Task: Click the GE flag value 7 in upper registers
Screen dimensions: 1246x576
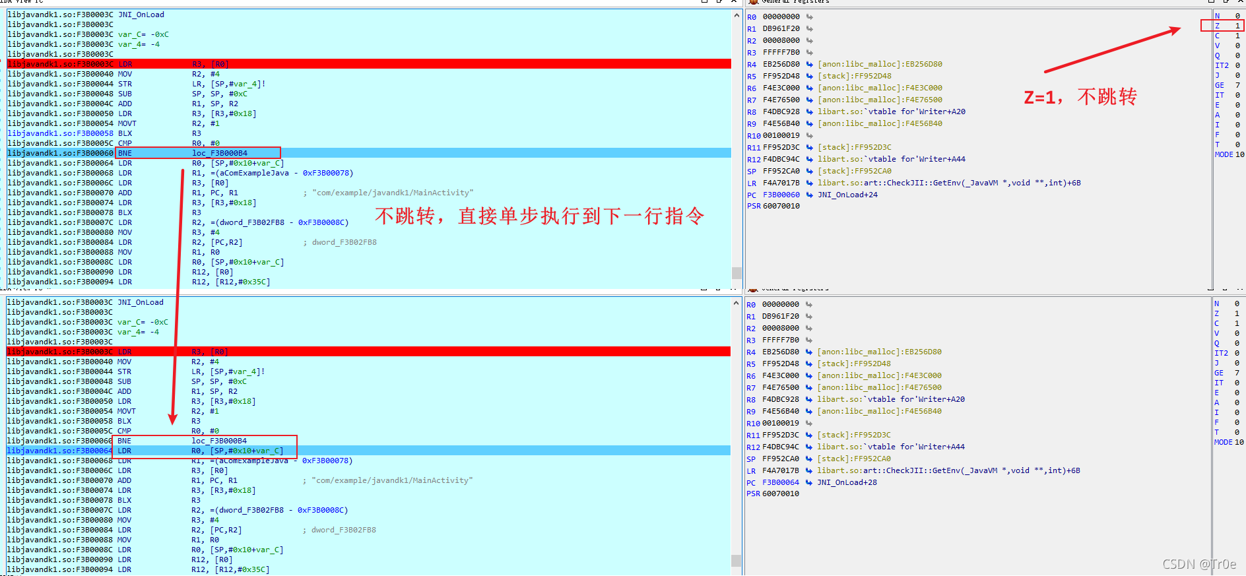Action: [1237, 85]
